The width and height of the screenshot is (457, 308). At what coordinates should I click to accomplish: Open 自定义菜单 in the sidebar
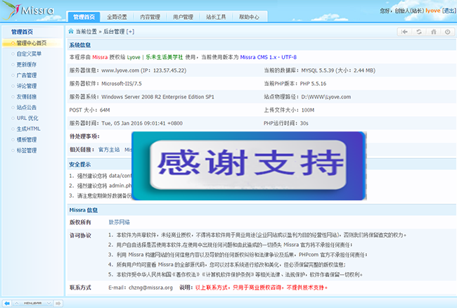29,53
